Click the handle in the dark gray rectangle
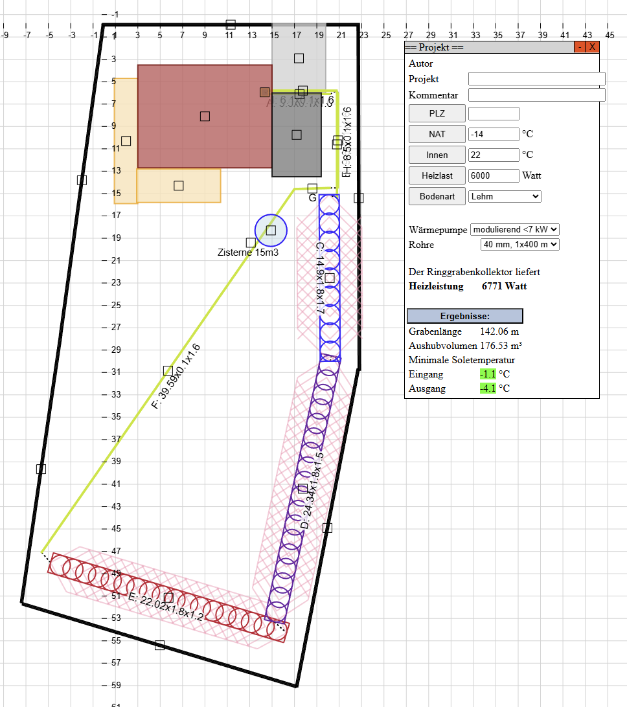Screen dimensions: 627x707 [x=297, y=135]
